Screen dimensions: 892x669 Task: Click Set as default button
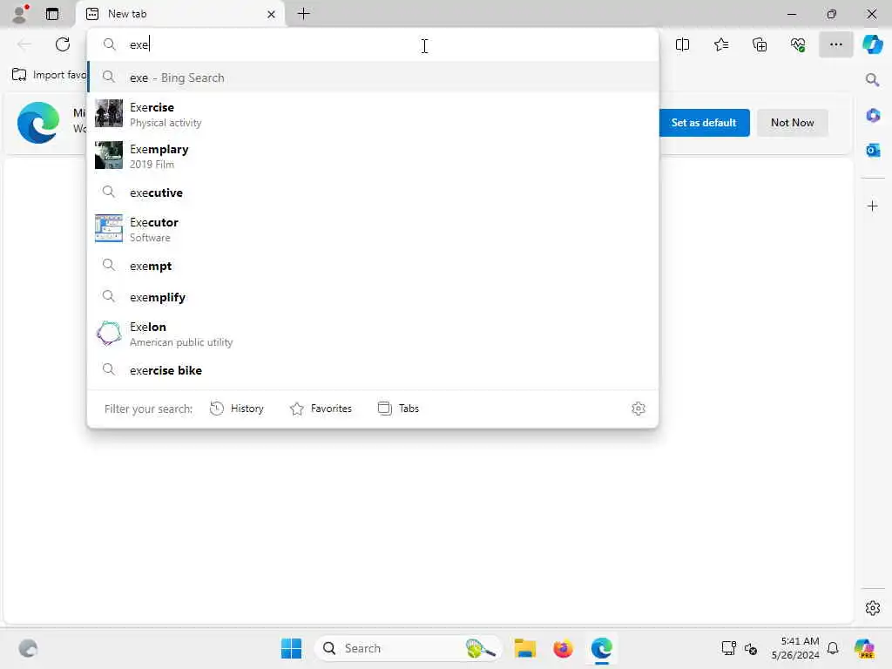[x=704, y=123]
